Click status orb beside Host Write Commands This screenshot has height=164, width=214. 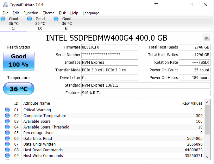[x=7, y=156]
